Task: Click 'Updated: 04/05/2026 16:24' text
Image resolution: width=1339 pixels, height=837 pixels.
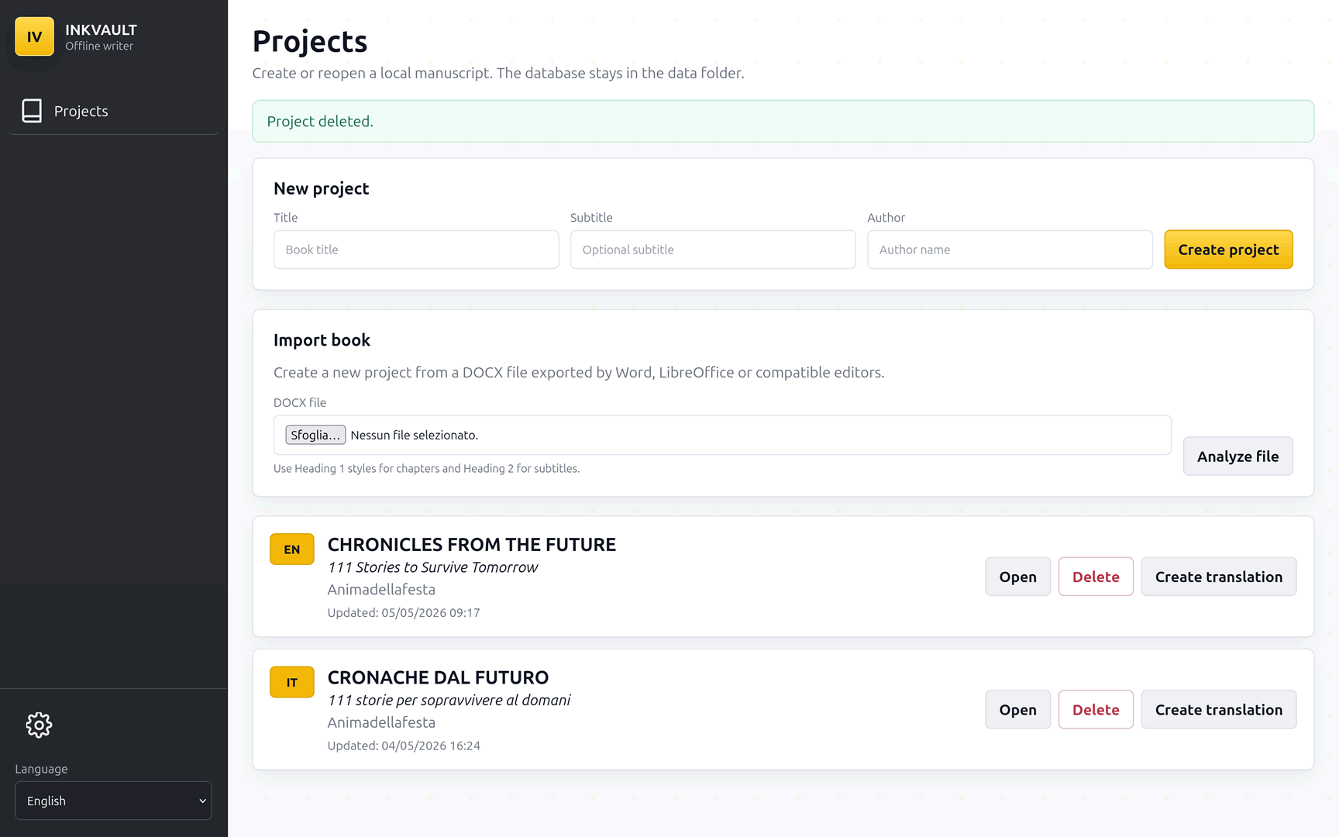Action: point(404,746)
